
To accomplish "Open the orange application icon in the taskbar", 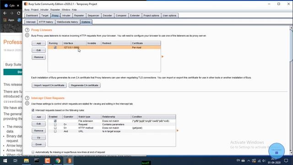I will [47, 161].
